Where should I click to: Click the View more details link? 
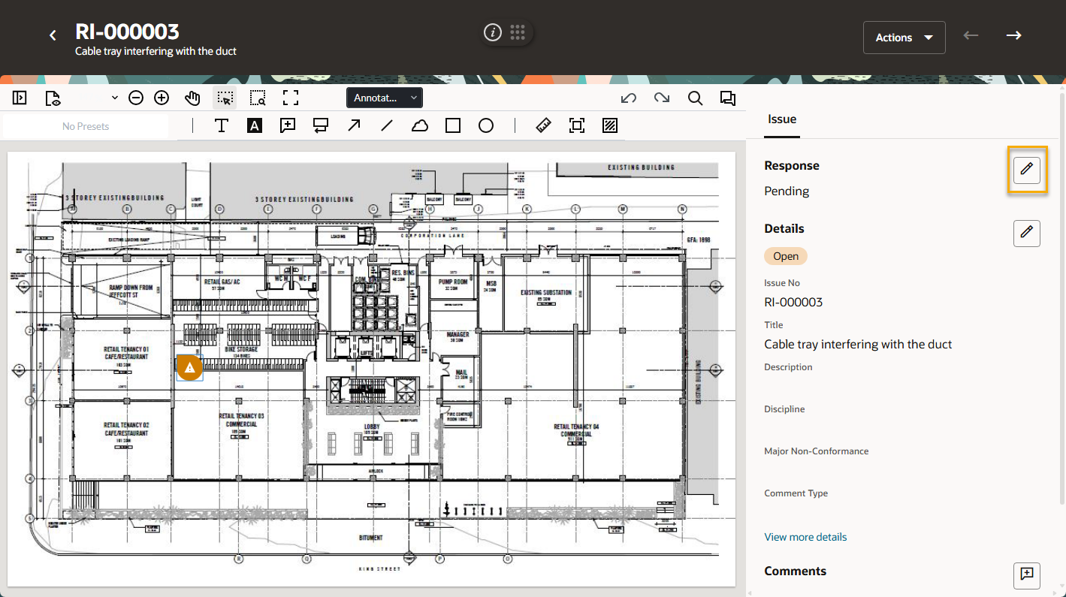click(x=805, y=537)
